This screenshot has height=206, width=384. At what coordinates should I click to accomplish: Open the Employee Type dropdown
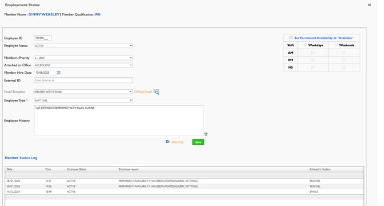(83, 101)
